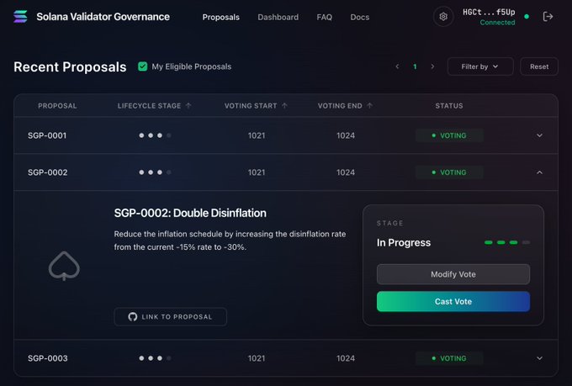Click the SGP-0002 proposal ID
Viewport: 572px width, 386px height.
(x=47, y=172)
